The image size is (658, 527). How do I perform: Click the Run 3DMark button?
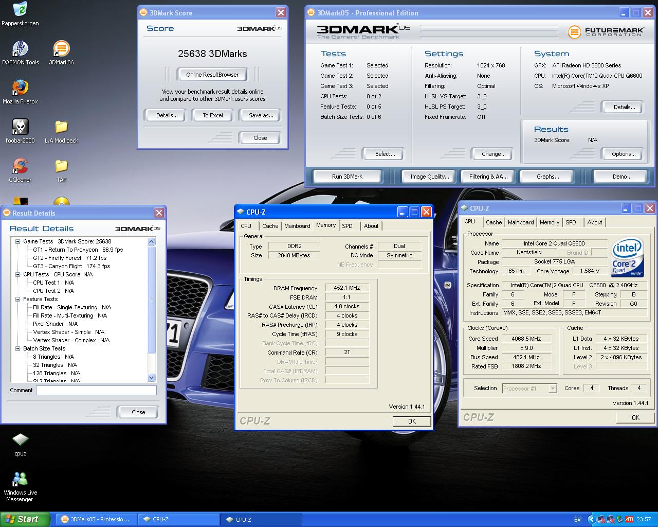tap(347, 177)
